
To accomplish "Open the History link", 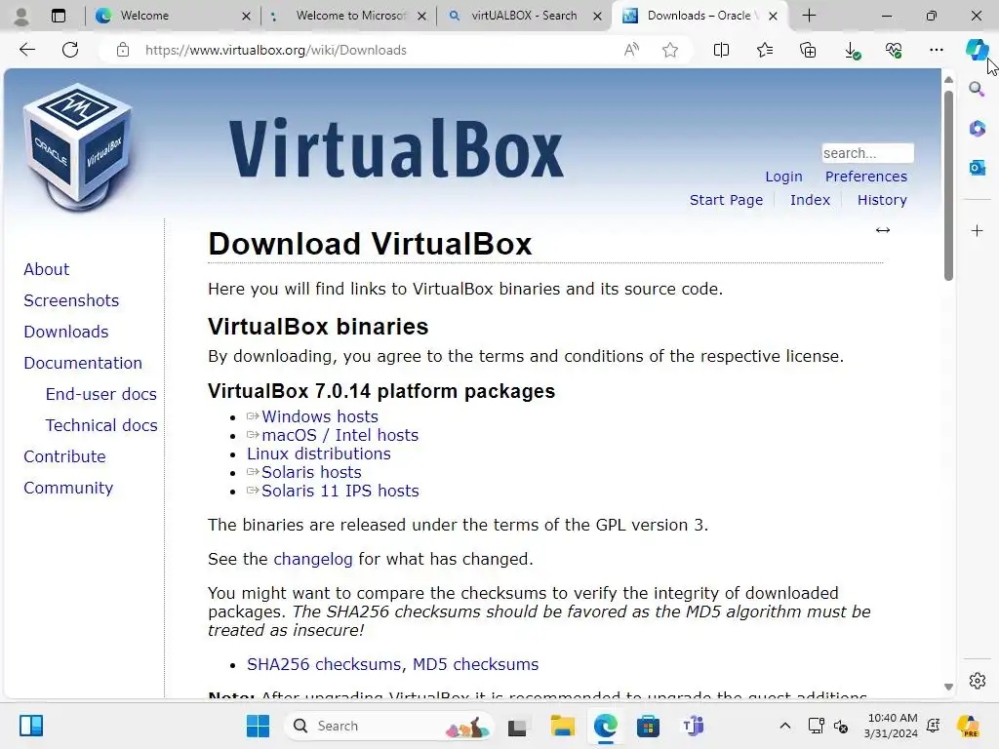I will 882,200.
